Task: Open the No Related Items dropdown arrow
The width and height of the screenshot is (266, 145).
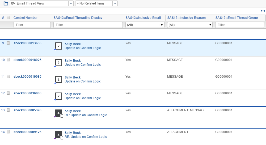Action: pyautogui.click(x=115, y=3)
